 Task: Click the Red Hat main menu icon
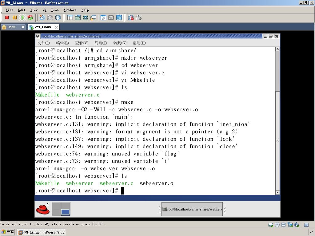point(43,209)
